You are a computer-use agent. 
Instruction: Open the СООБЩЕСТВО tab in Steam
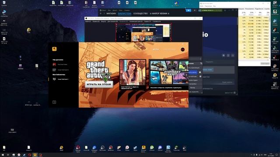coord(140,14)
